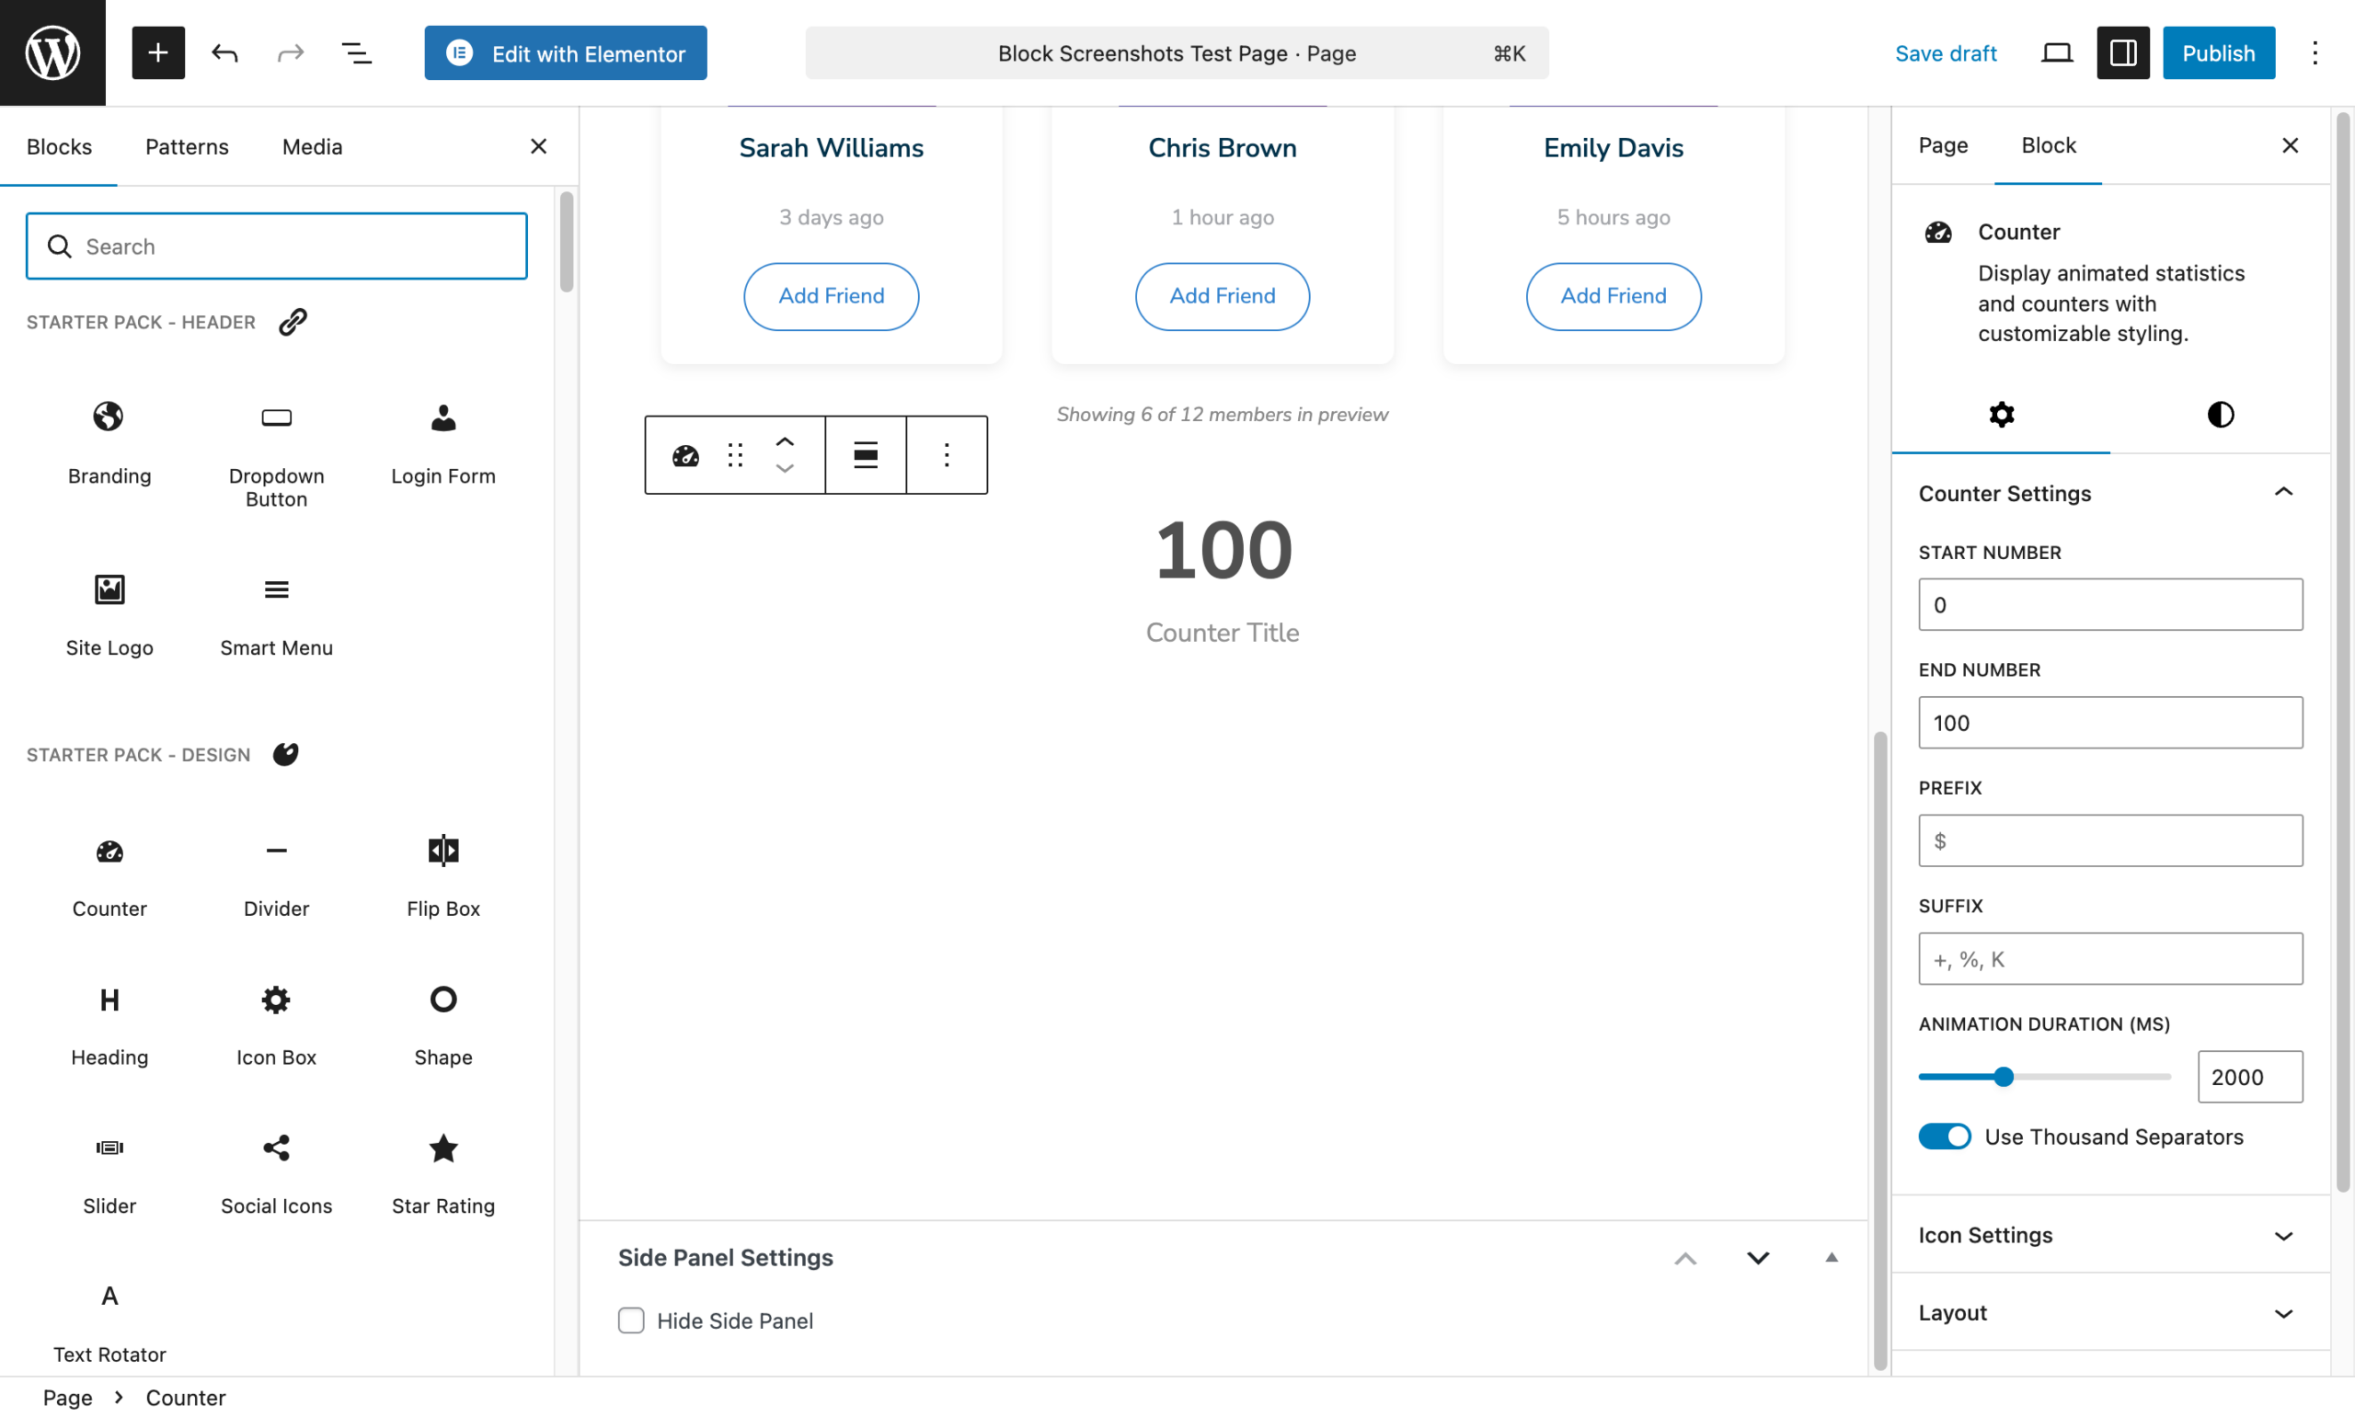Collapse the Counter Settings section
The width and height of the screenshot is (2355, 1417).
click(2283, 492)
